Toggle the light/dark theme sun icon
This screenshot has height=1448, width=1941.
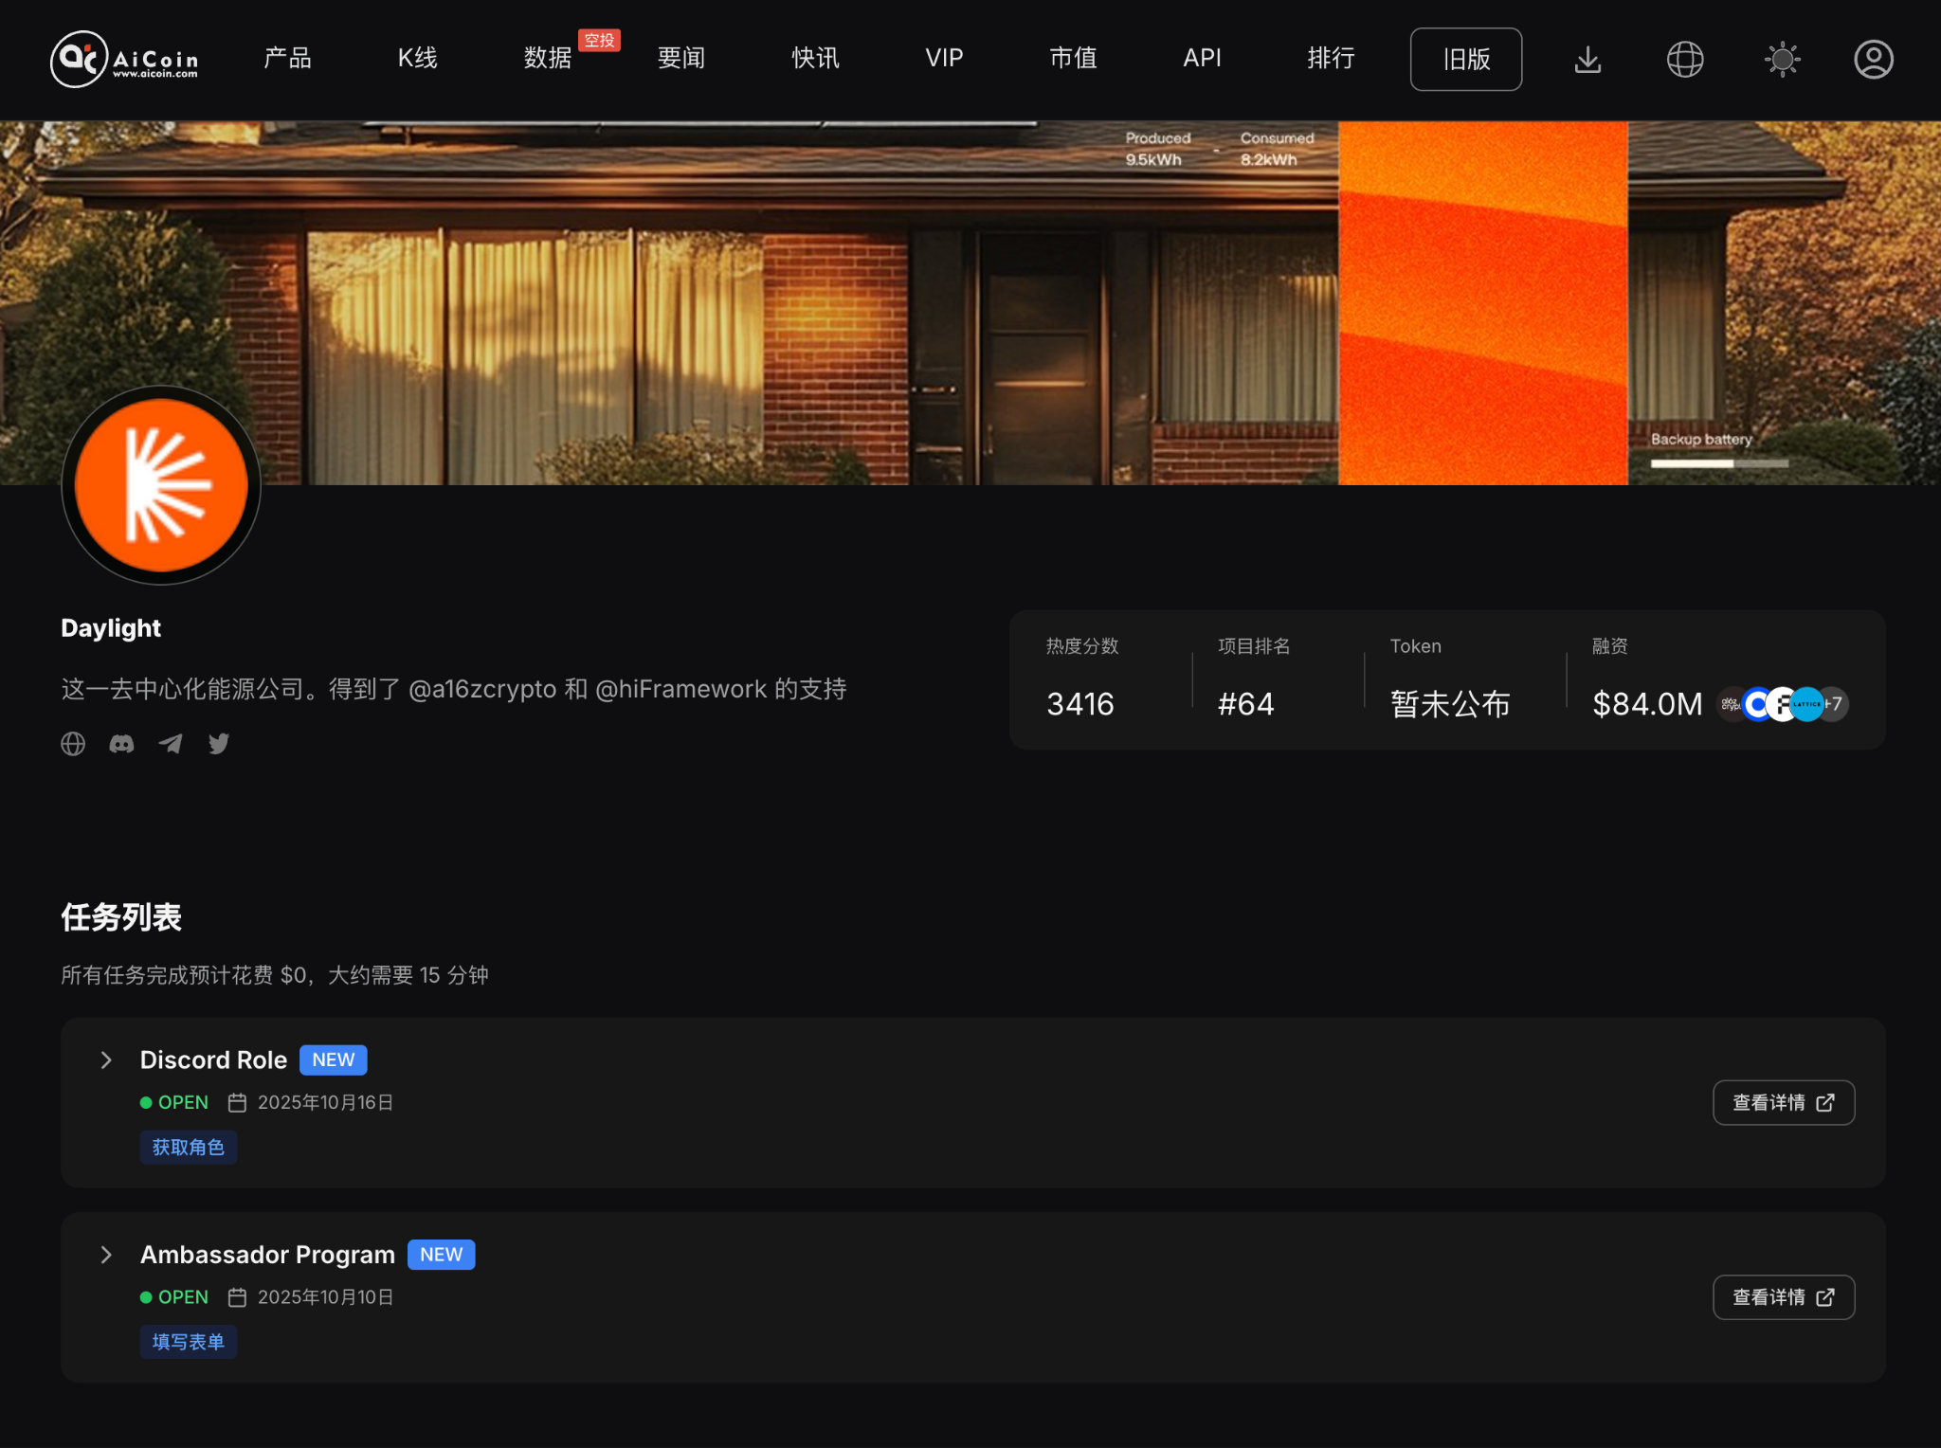coord(1782,60)
